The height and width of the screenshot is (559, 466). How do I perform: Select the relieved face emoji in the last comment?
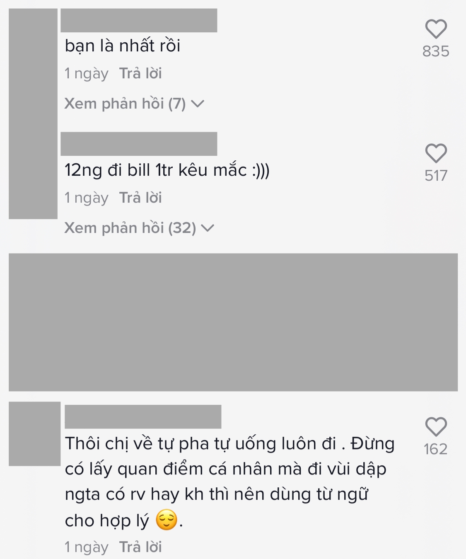(167, 520)
